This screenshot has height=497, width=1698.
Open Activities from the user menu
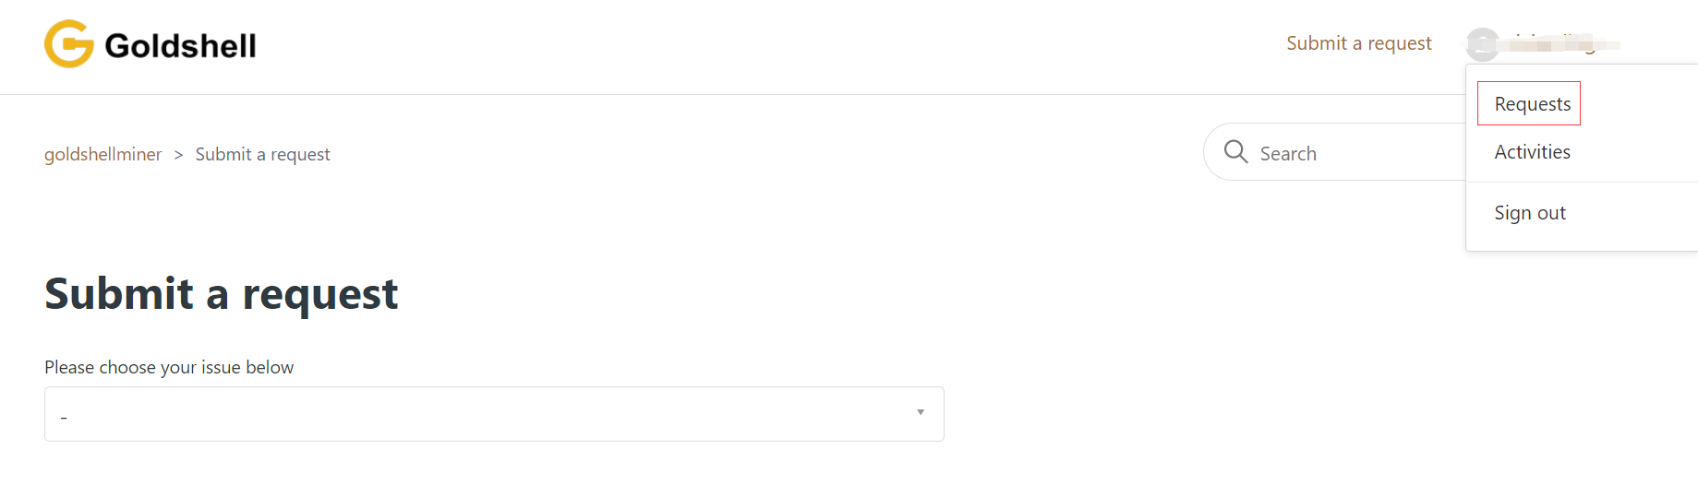pos(1532,152)
